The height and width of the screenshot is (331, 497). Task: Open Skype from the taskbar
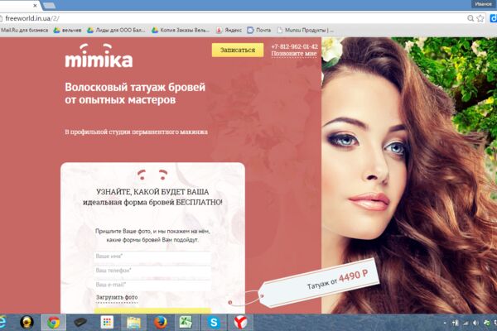point(214,323)
